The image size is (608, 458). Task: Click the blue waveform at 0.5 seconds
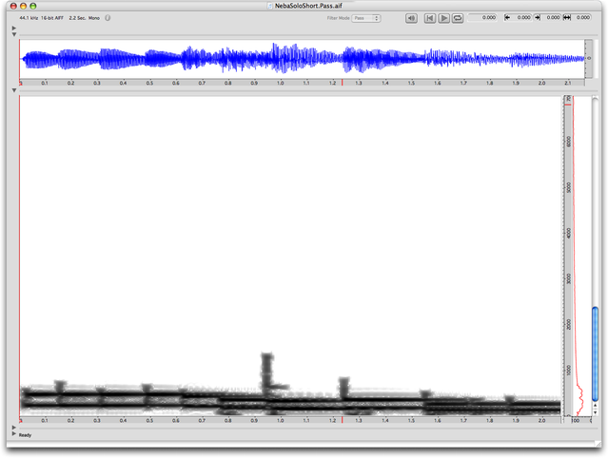point(149,60)
